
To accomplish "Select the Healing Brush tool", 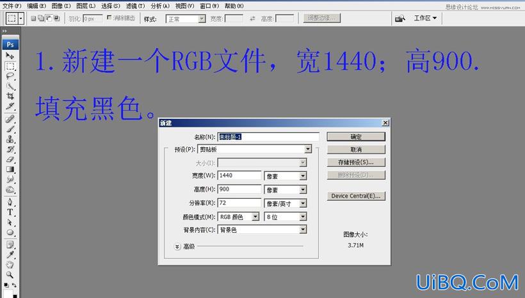I will coord(10,119).
